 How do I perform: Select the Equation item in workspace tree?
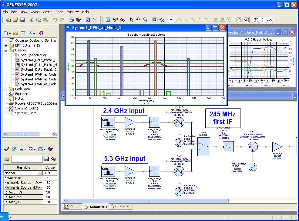tap(22, 94)
